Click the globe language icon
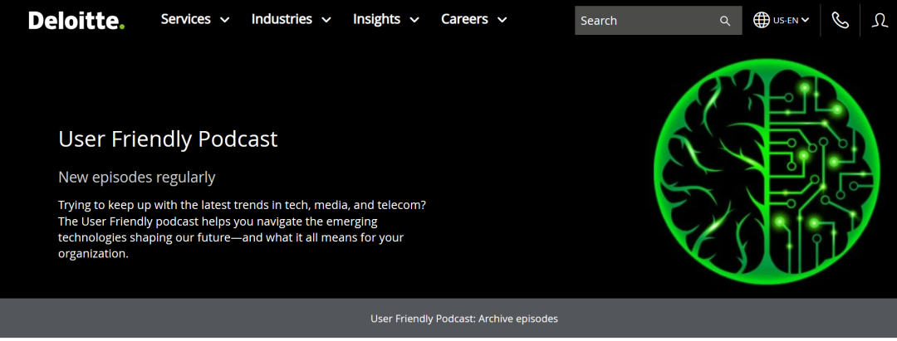897x341 pixels. 762,20
